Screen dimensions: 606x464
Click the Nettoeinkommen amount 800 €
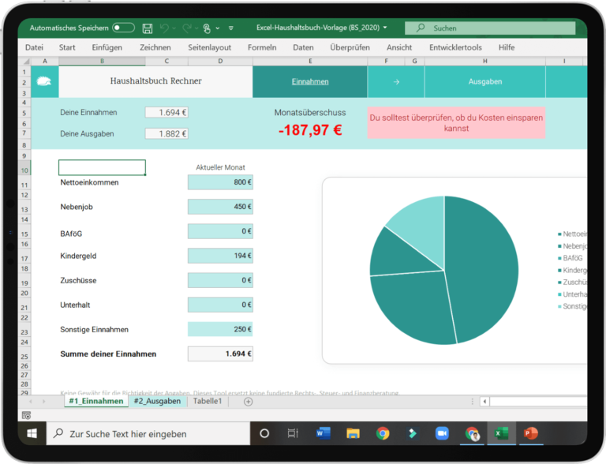pos(220,182)
